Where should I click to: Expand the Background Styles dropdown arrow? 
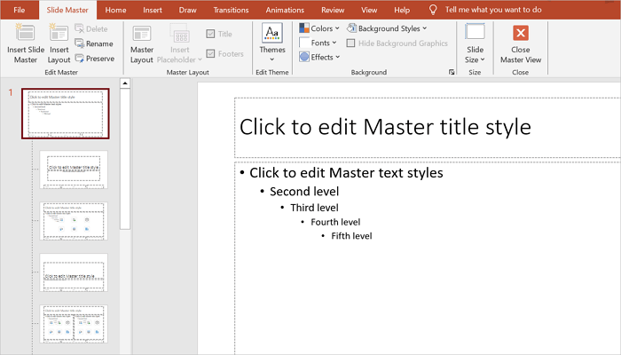[x=425, y=28]
